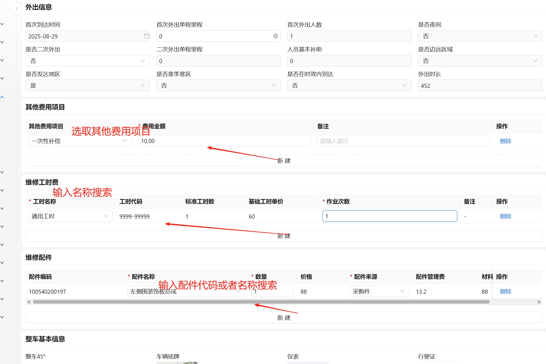This screenshot has width=546, height=364.
Task: Open the 是否边远区域 dropdown
Action: [x=480, y=61]
